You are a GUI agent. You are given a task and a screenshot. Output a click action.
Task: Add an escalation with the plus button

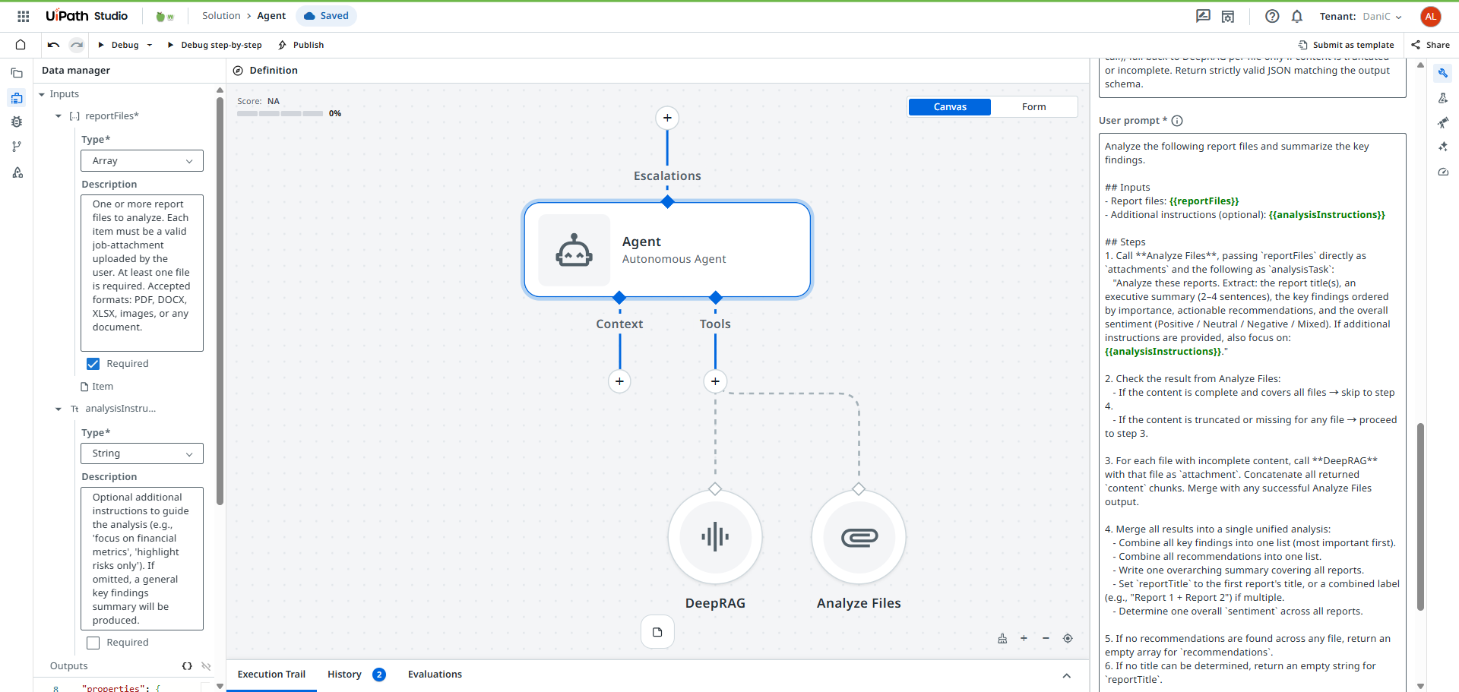(x=667, y=118)
